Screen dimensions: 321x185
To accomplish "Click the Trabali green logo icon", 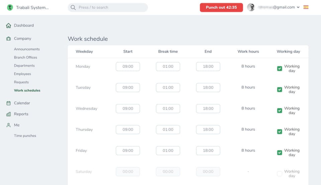I will coord(10,7).
